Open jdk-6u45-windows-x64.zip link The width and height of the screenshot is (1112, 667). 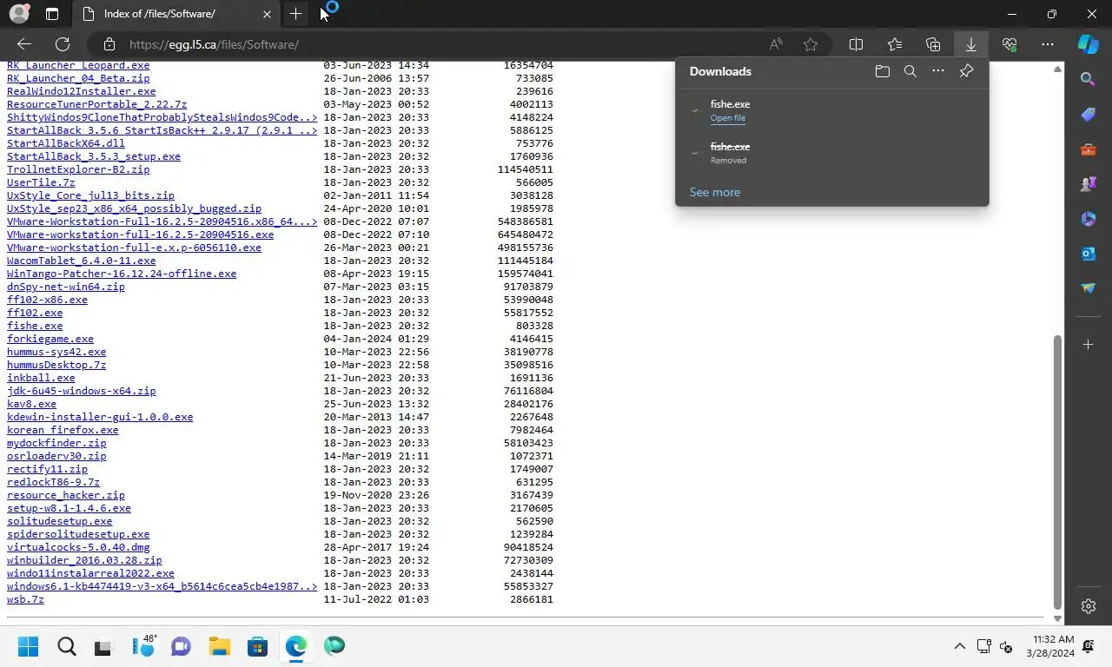coord(82,391)
